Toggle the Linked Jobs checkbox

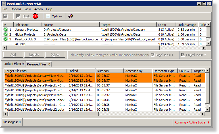(183, 55)
